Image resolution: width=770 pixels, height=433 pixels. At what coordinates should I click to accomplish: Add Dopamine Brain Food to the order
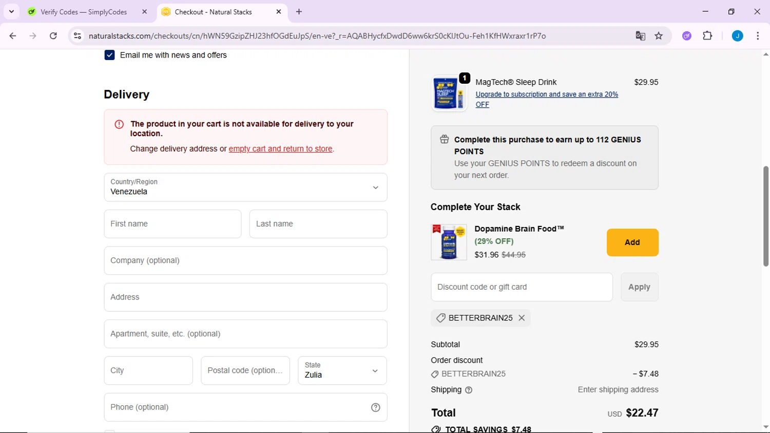(632, 242)
